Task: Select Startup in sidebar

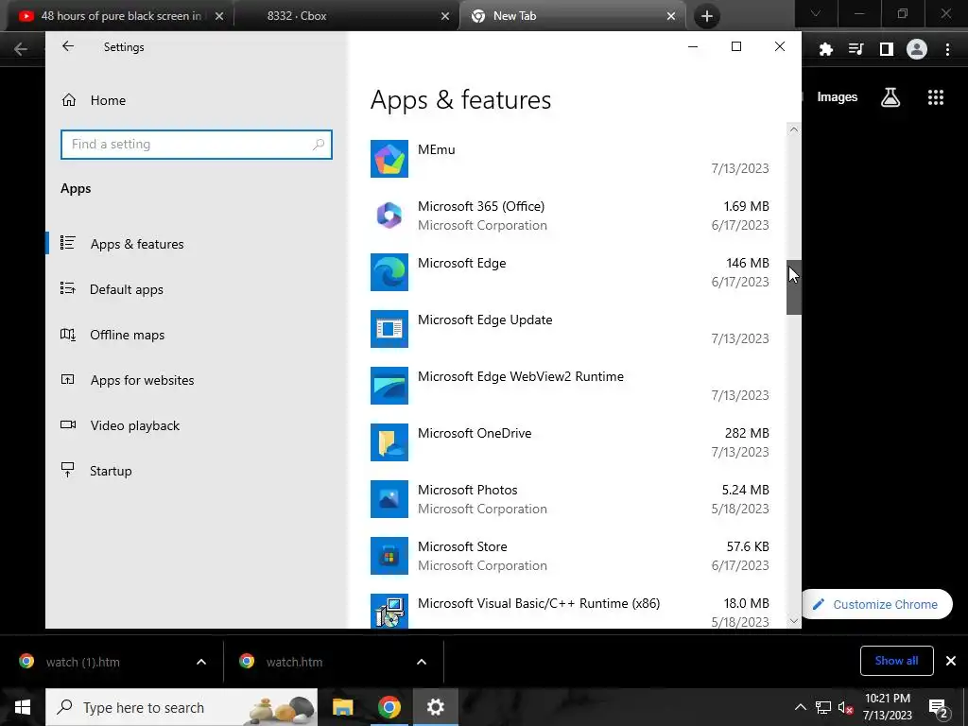Action: (197, 471)
